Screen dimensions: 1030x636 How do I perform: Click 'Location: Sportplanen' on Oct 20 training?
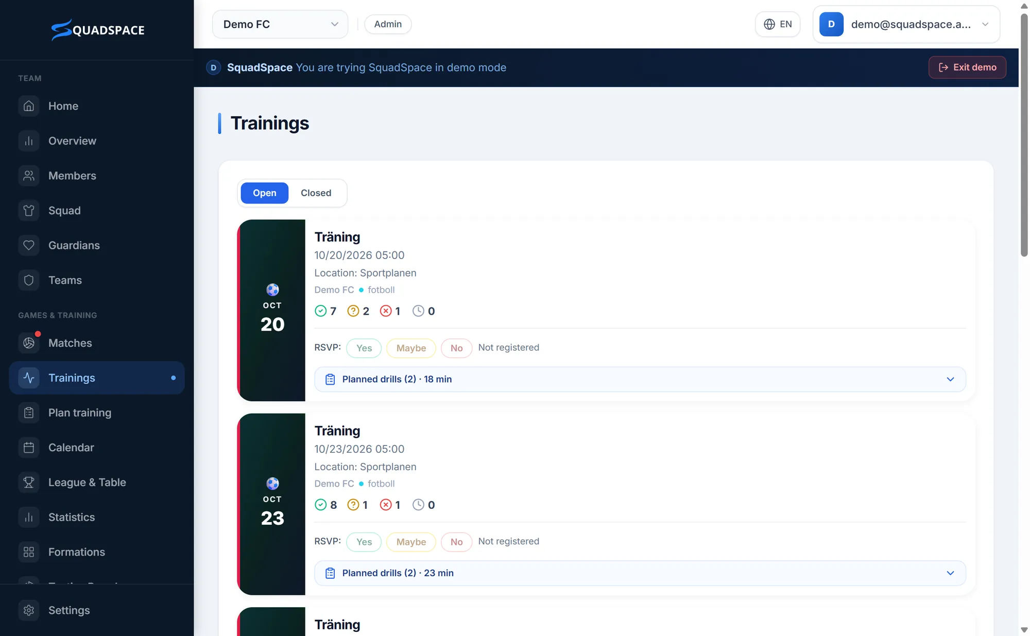point(365,273)
